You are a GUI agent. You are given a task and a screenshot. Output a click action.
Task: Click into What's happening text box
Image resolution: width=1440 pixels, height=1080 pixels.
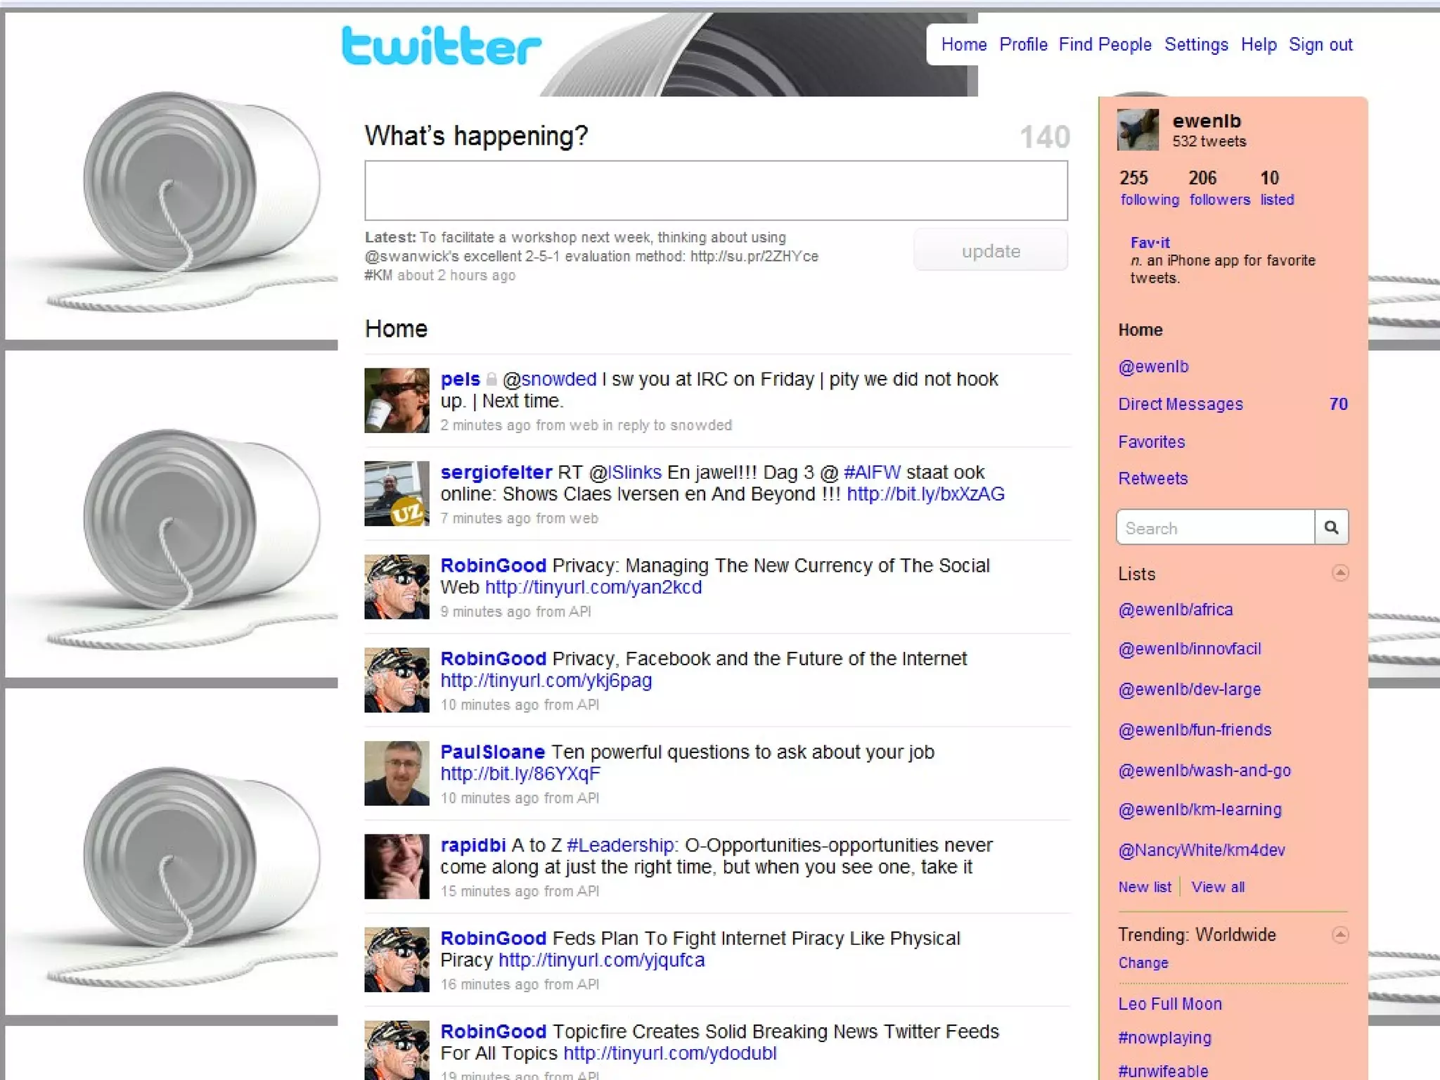pyautogui.click(x=715, y=191)
